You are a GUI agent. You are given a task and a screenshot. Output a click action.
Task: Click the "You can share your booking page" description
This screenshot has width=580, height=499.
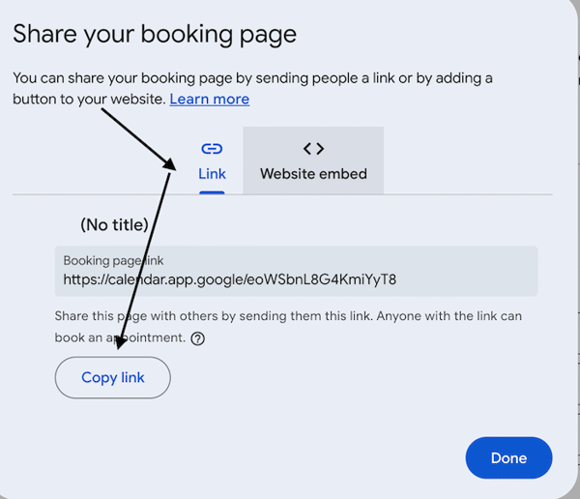pos(251,78)
